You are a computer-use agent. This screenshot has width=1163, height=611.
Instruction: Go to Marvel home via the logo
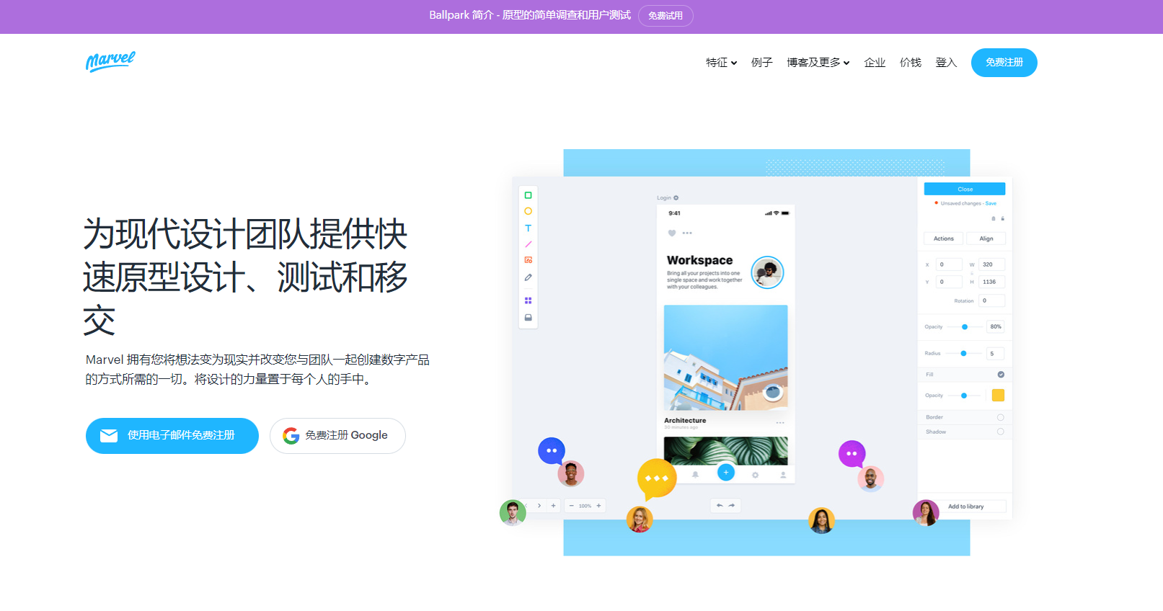[110, 62]
